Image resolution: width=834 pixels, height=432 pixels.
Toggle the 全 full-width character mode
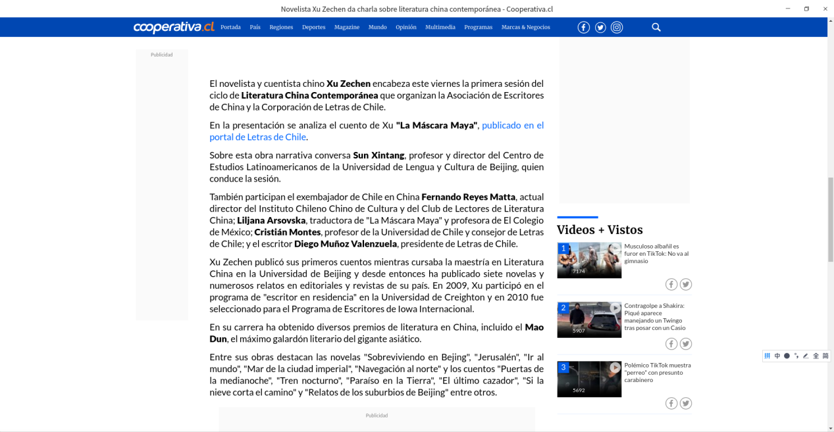(x=816, y=356)
